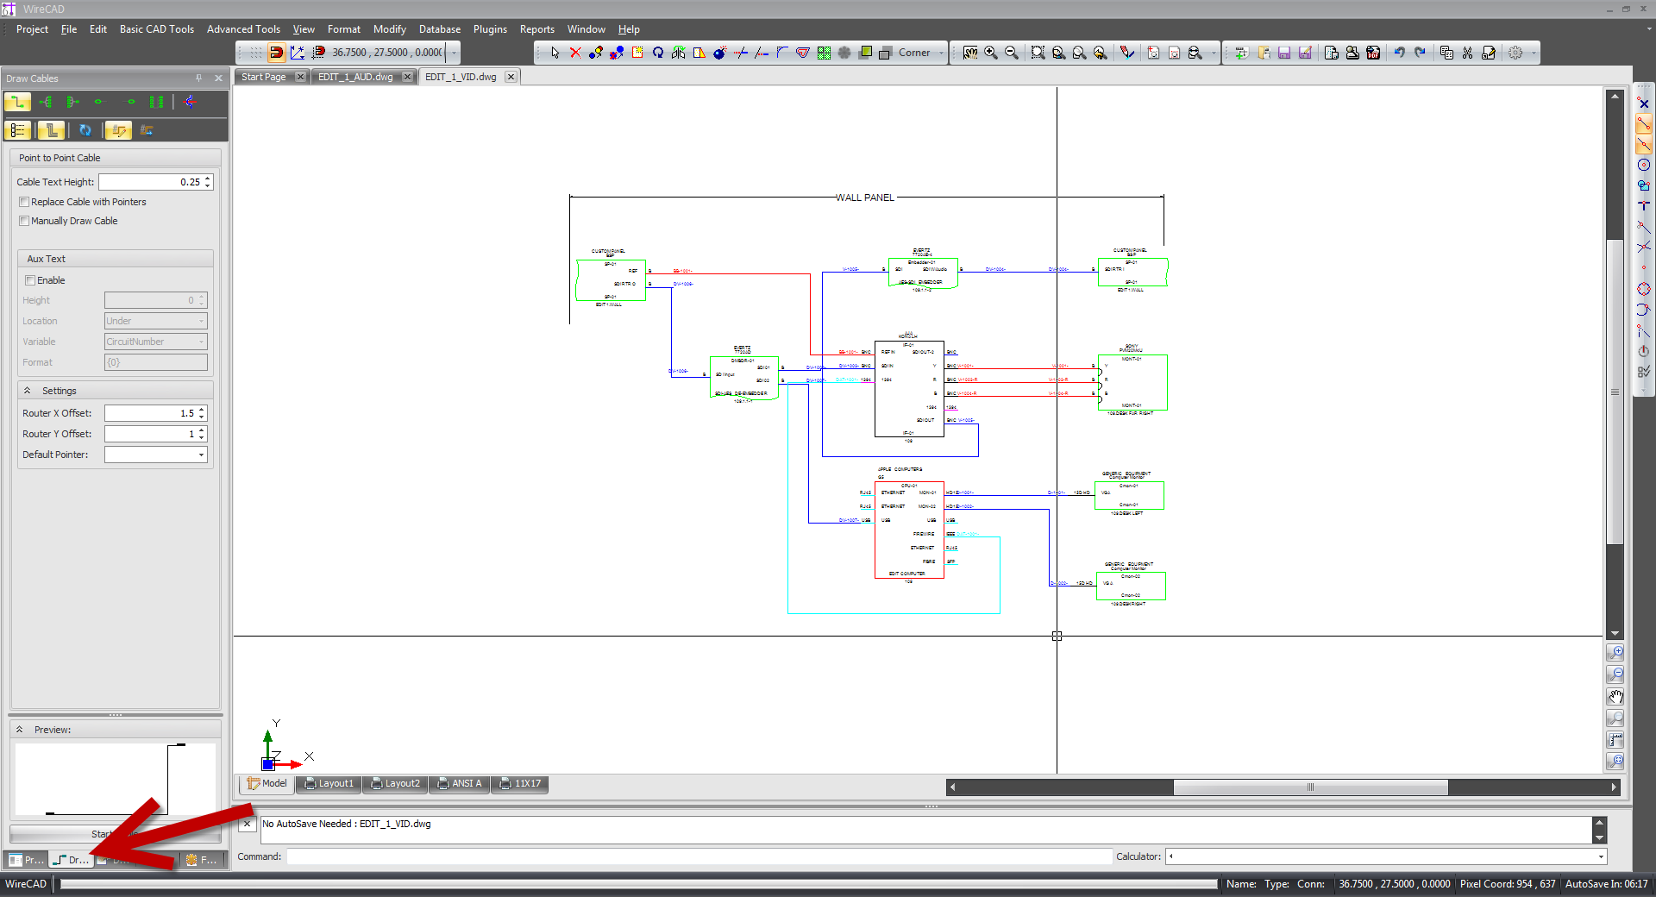Switch to the Start Page tab
The image size is (1656, 897).
coord(263,77)
